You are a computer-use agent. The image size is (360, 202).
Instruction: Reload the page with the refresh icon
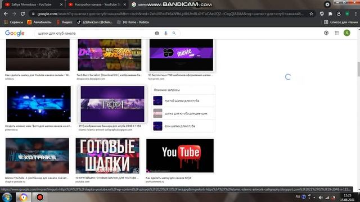[x=22, y=13]
